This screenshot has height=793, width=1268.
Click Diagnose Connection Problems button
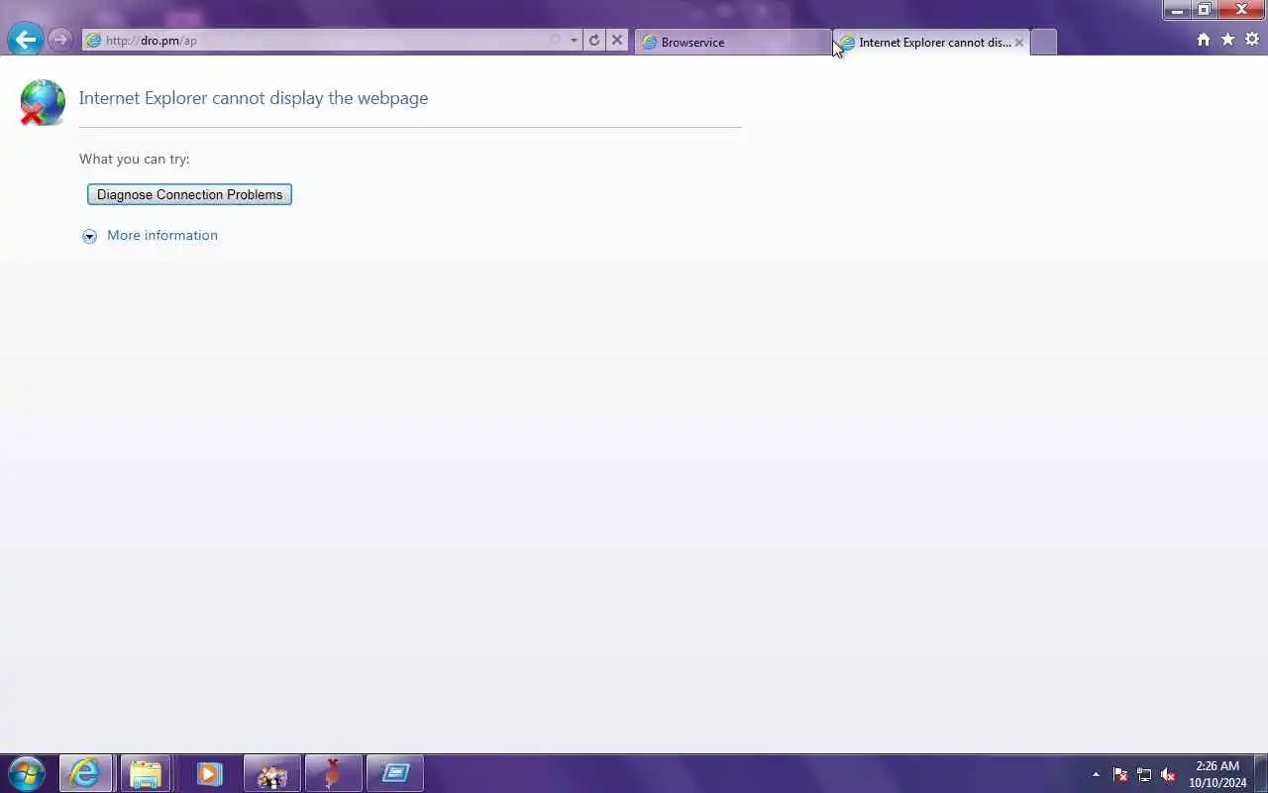tap(189, 194)
